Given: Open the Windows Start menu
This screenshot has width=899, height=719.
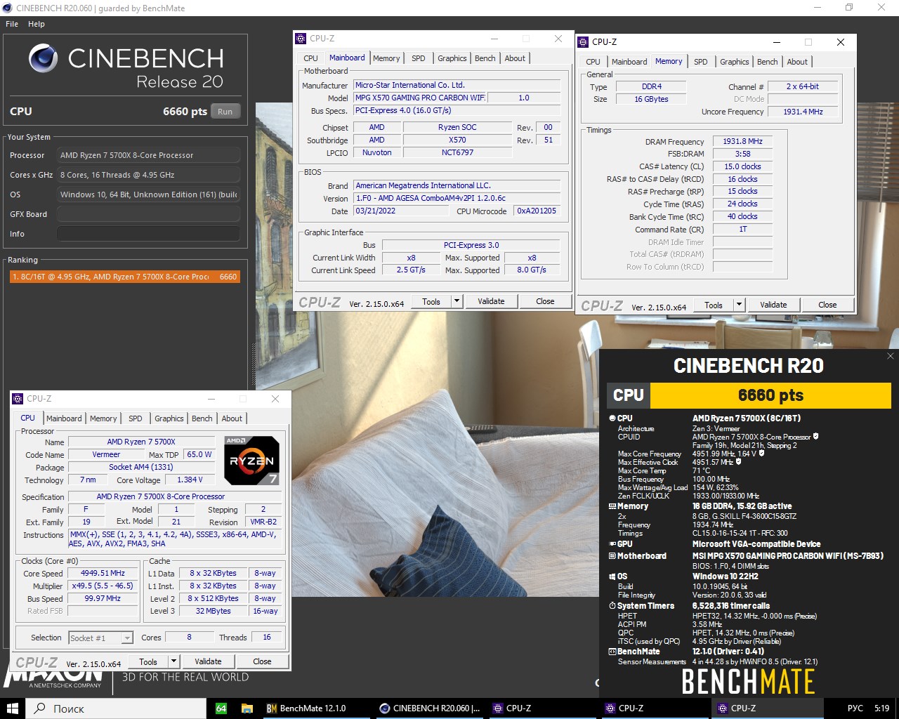Looking at the screenshot, I should click(x=12, y=708).
